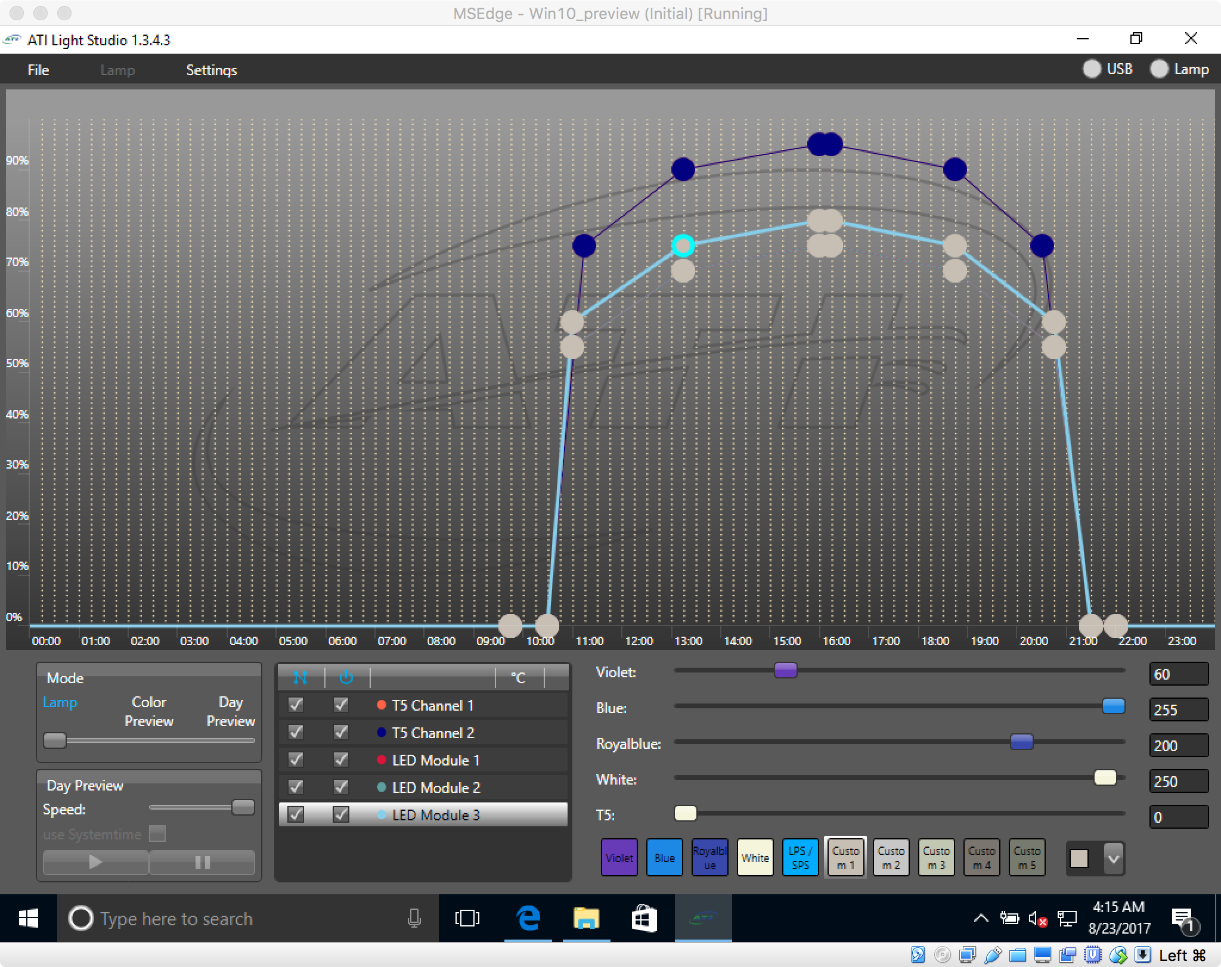Click the curve visibility column header icon
Screen dimensions: 1221x967
pyautogui.click(x=300, y=677)
